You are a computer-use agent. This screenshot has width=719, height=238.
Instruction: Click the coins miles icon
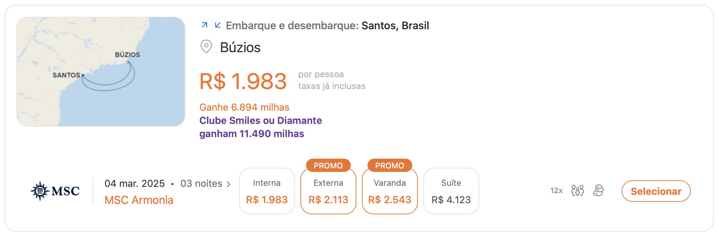(598, 191)
